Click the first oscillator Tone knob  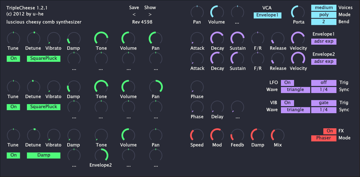click(101, 38)
